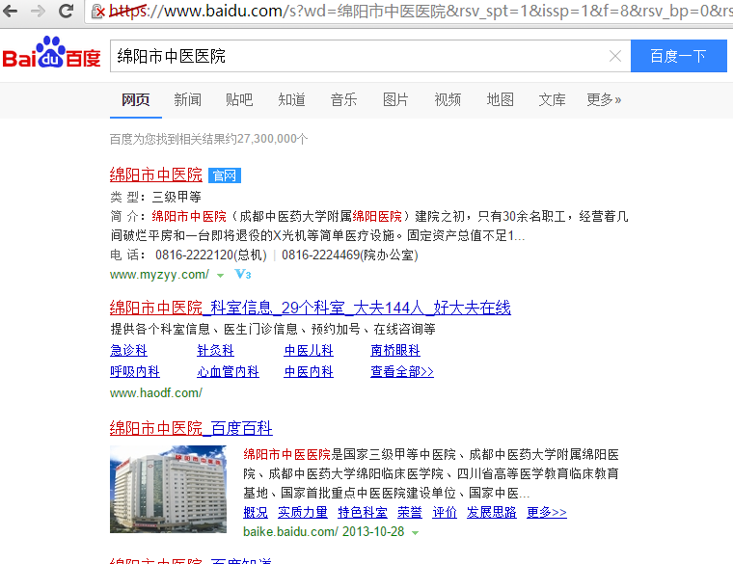Click the browser forward arrow
This screenshot has height=564, width=733.
coord(38,11)
